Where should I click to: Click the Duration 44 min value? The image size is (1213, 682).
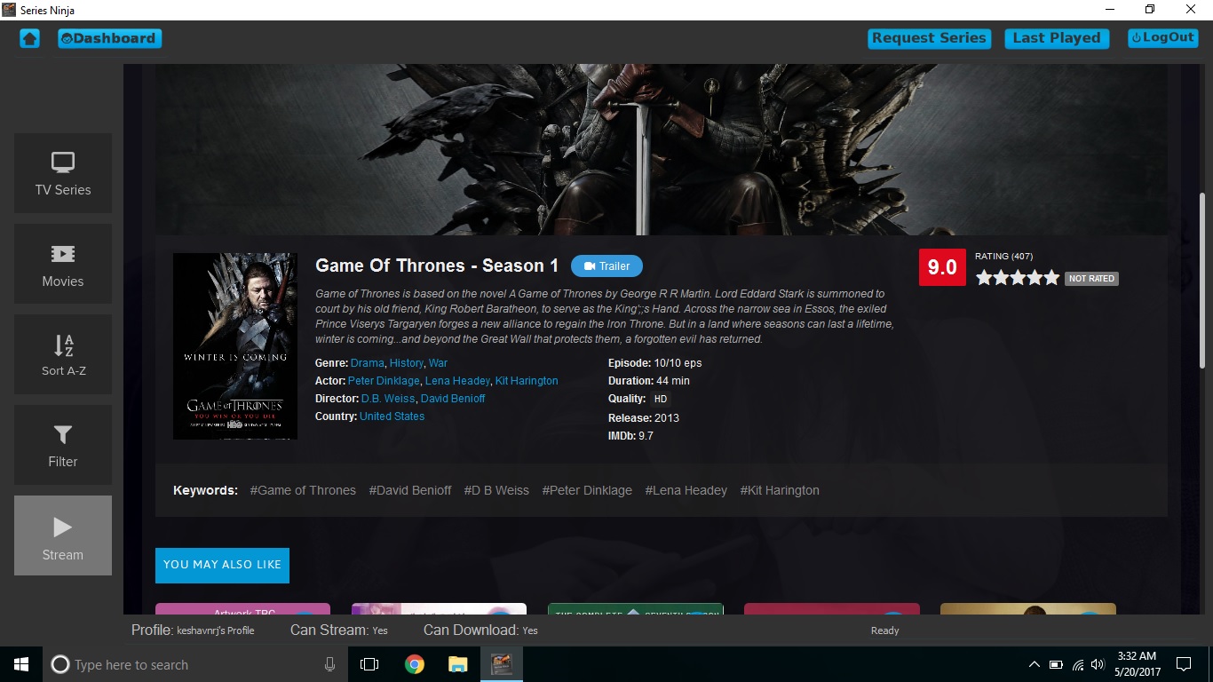(x=673, y=381)
